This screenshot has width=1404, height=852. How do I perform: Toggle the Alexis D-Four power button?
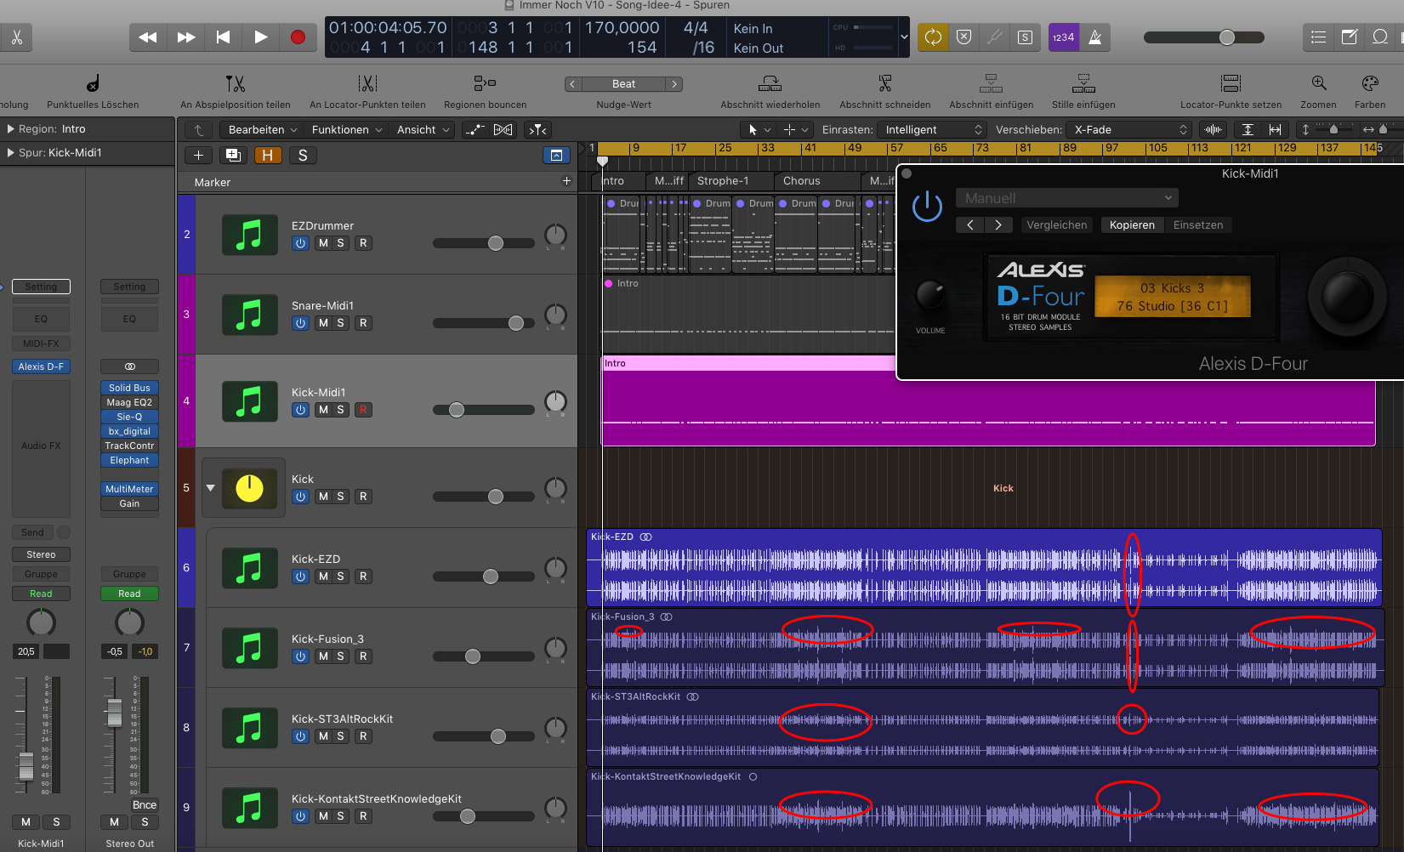pos(927,207)
